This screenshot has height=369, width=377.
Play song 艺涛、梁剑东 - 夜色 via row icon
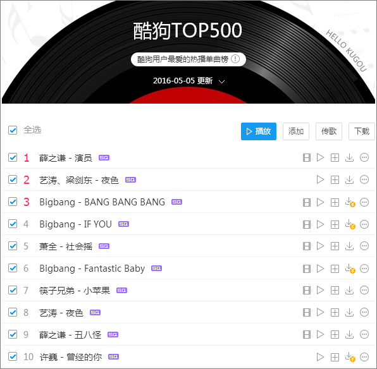point(320,179)
